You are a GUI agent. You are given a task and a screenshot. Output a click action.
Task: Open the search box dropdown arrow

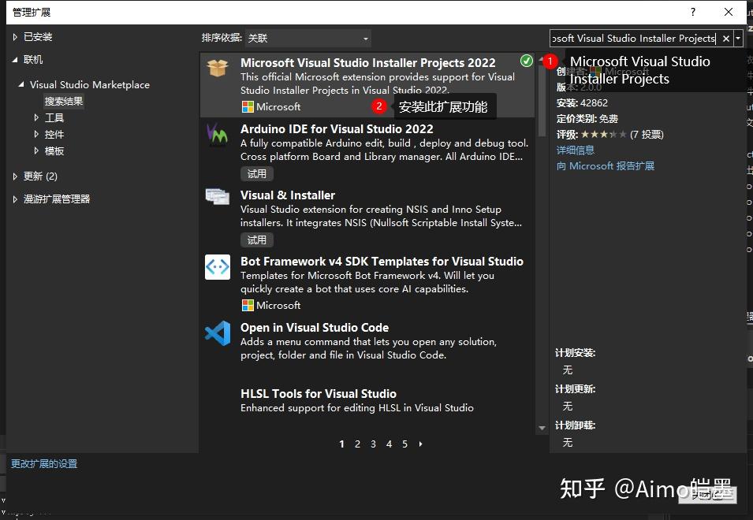tap(738, 38)
